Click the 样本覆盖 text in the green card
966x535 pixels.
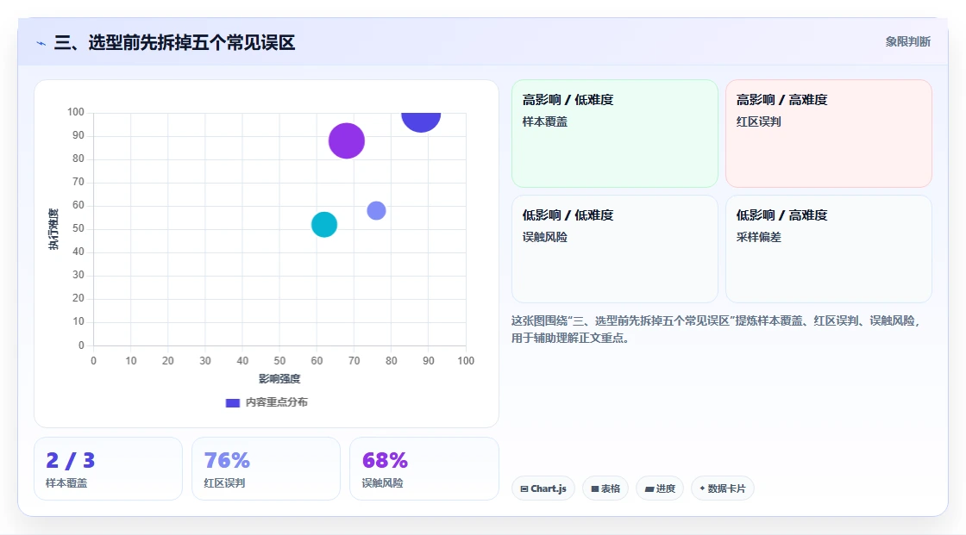click(x=544, y=121)
